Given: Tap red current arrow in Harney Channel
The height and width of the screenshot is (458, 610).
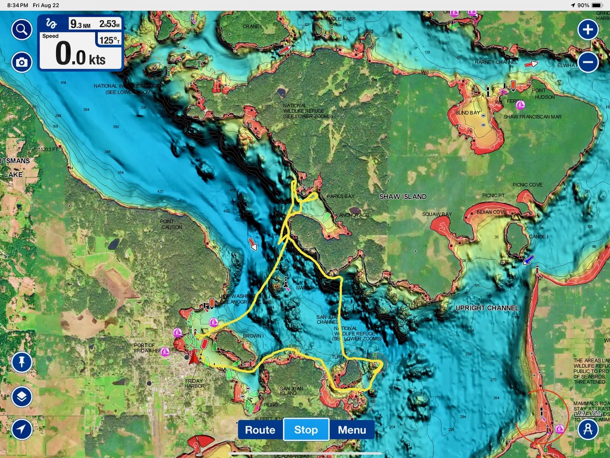Looking at the screenshot, I should (531, 64).
